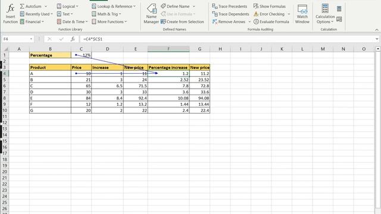Screen dimensions: 381x214
Task: Click the Percentage label cell
Action: [x=50, y=55]
